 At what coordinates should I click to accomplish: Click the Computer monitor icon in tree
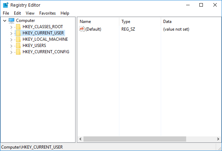tap(11, 21)
